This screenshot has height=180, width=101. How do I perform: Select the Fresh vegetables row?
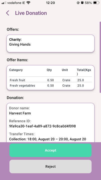[50, 85]
